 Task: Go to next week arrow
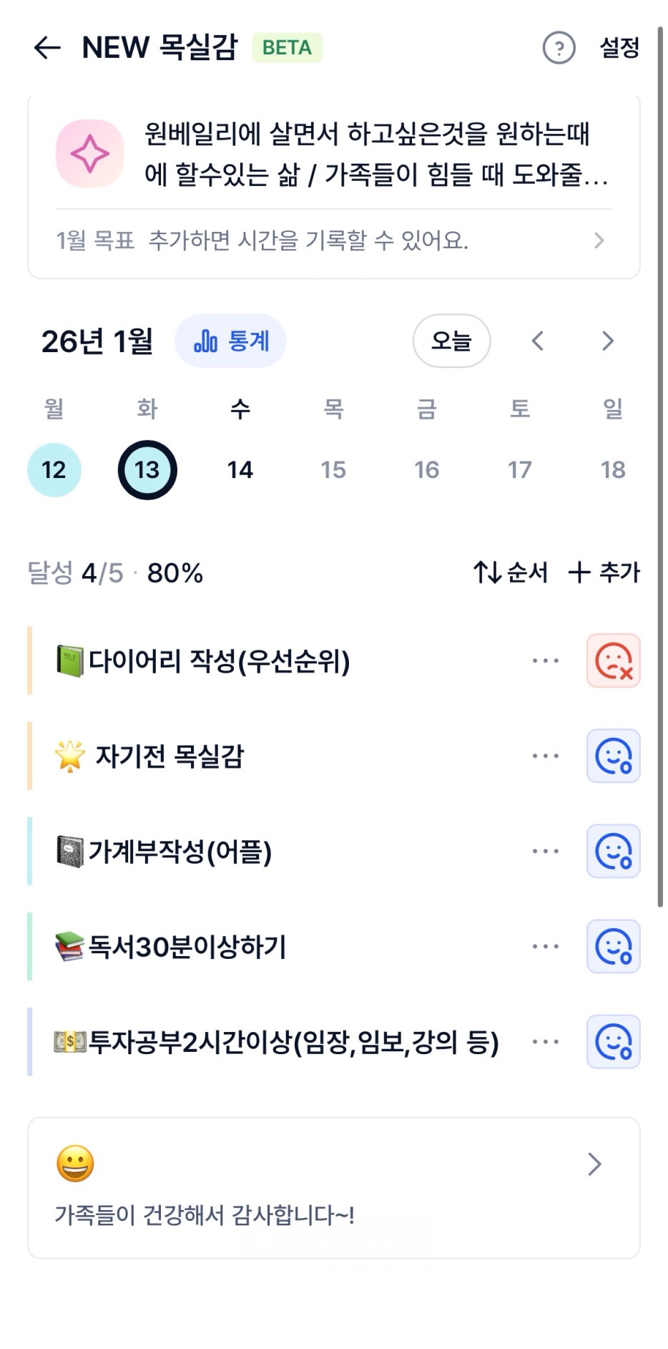click(x=607, y=341)
